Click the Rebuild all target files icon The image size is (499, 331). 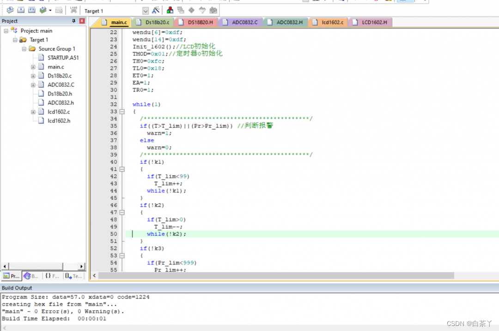(x=32, y=11)
